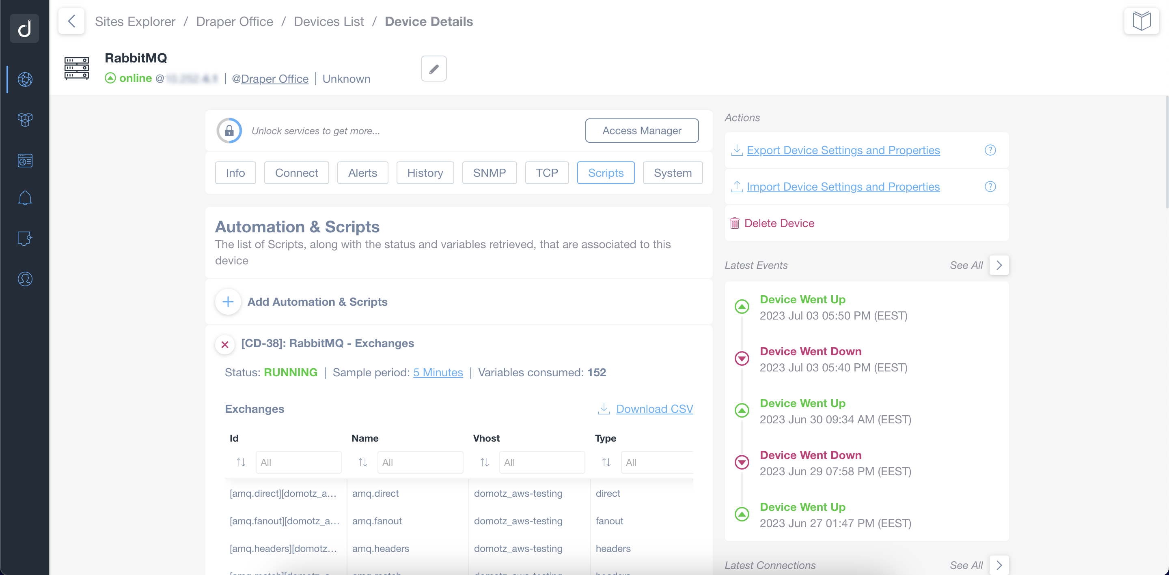
Task: Change the 5 Minutes sample period
Action: click(x=438, y=372)
